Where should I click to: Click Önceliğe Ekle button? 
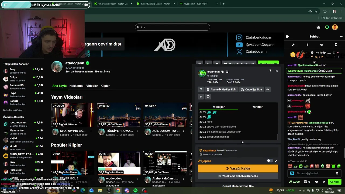[x=251, y=89]
